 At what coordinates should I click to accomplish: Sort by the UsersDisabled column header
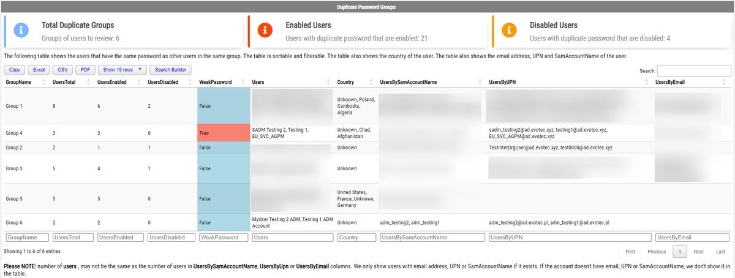[x=171, y=82]
